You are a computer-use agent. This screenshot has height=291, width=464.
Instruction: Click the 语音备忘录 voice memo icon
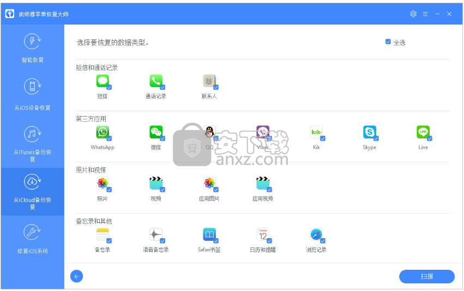point(156,234)
